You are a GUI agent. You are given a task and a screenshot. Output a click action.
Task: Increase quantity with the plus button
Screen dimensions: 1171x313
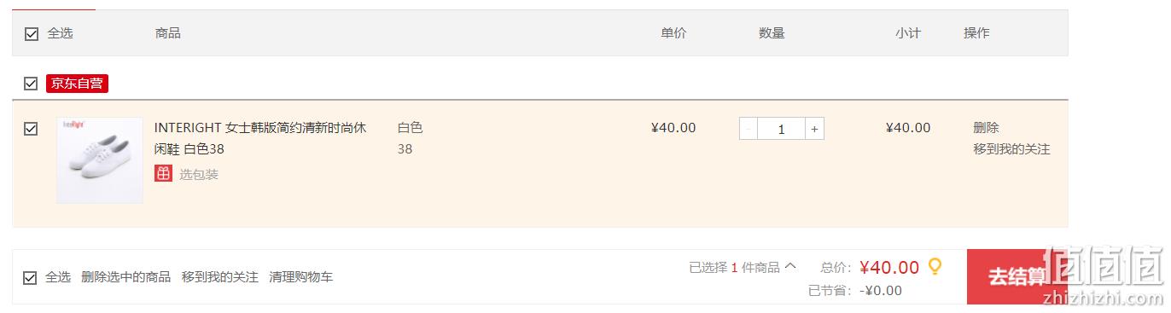click(815, 129)
